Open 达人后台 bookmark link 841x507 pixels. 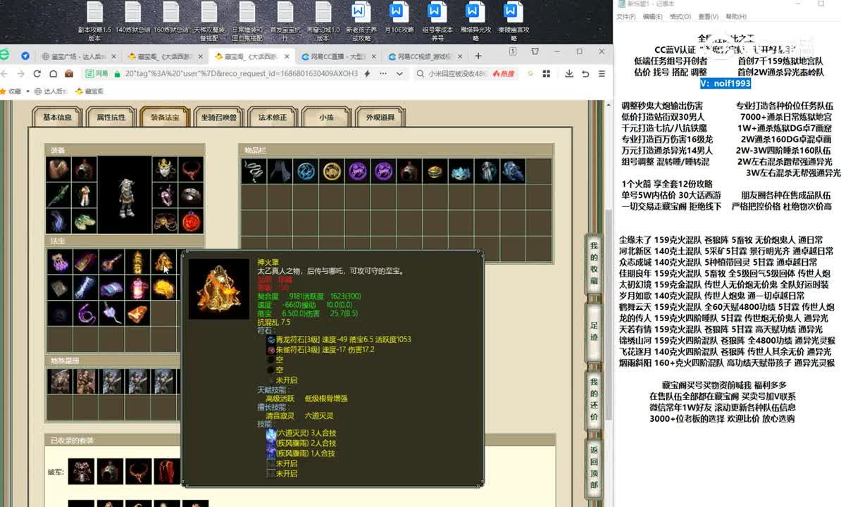tap(51, 91)
